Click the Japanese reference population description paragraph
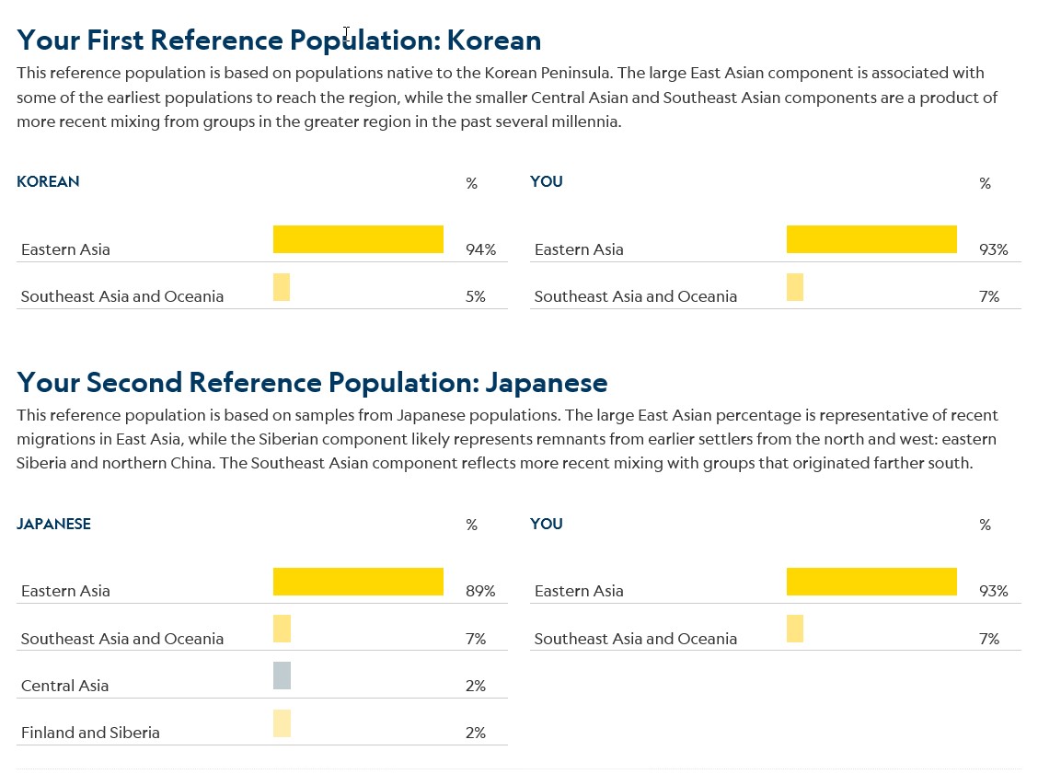1038x774 pixels. point(507,439)
